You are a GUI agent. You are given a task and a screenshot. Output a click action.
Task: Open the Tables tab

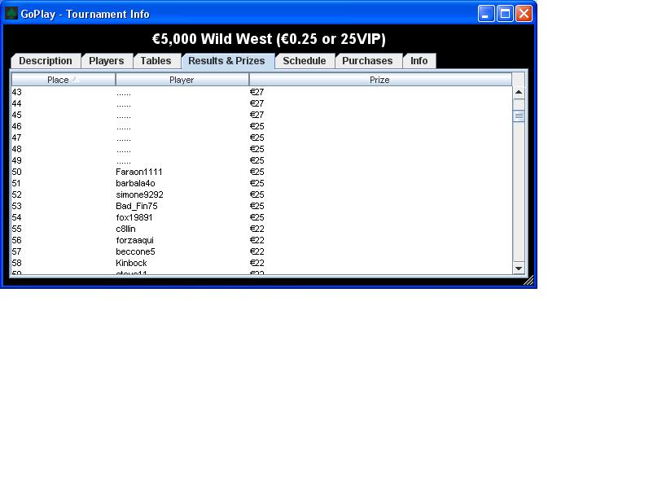(x=156, y=61)
